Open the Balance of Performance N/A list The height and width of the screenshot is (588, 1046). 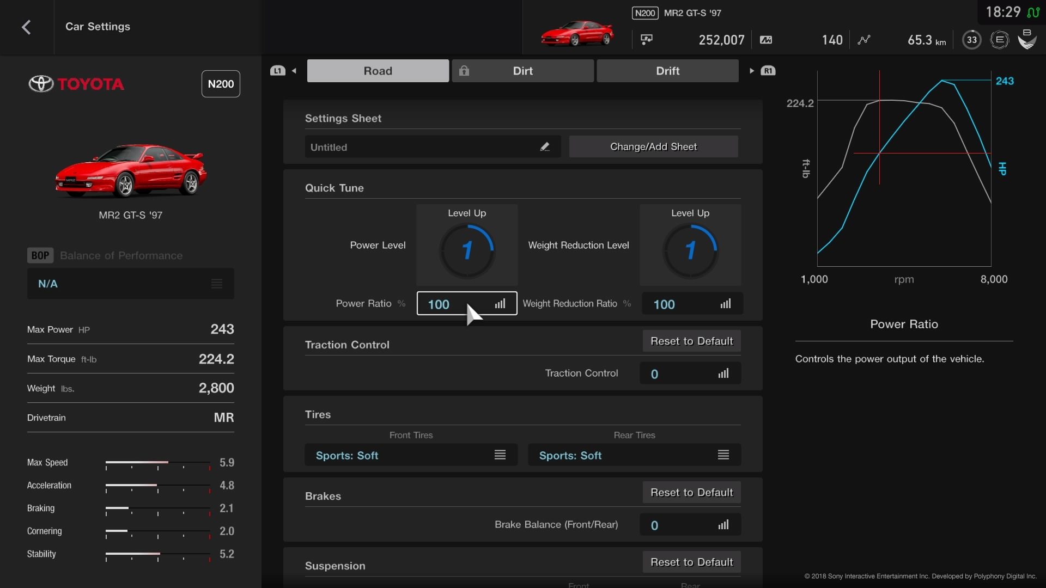click(131, 284)
